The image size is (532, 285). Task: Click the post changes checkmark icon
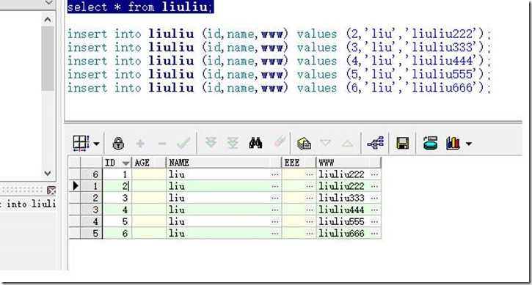coord(183,144)
